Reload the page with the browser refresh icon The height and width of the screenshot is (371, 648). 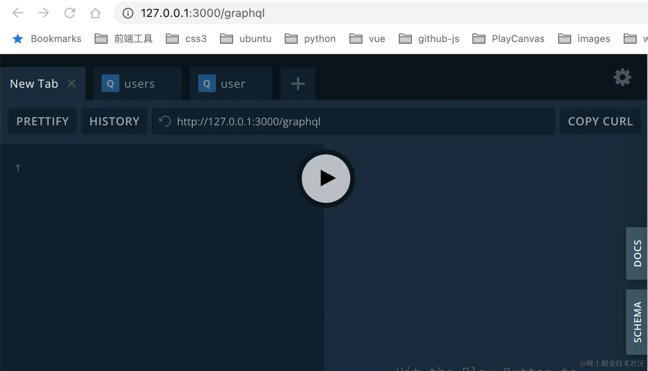(x=70, y=13)
